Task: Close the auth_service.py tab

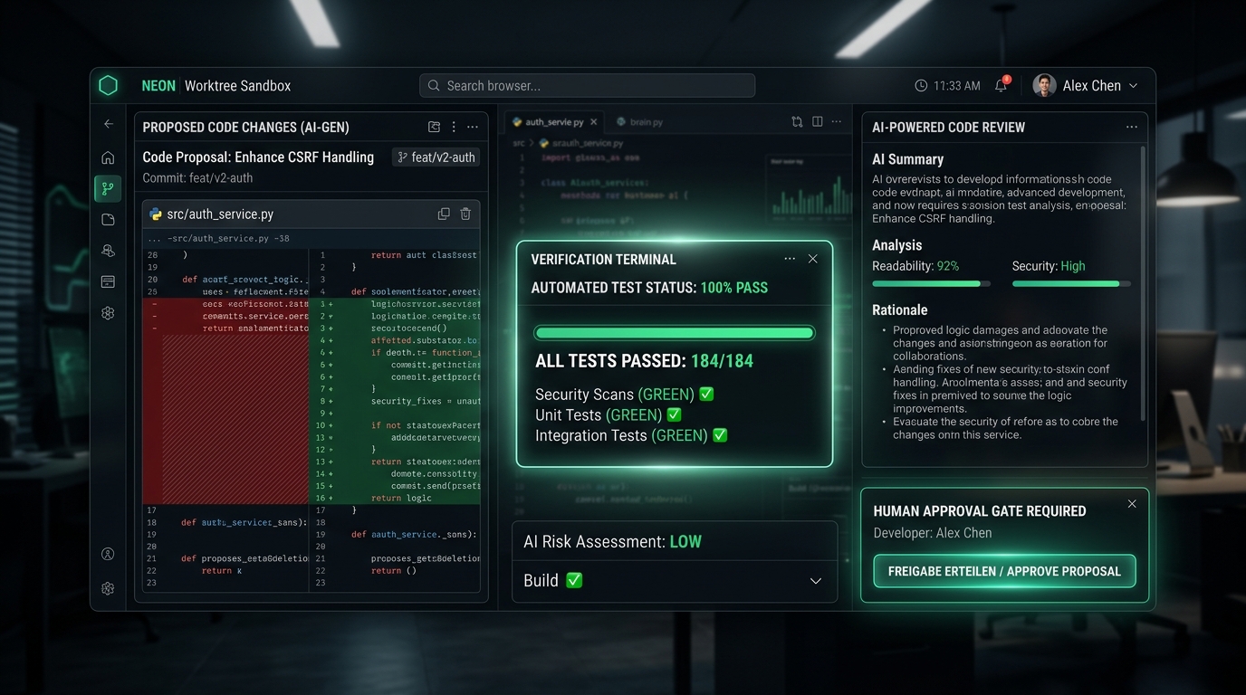Action: tap(594, 121)
